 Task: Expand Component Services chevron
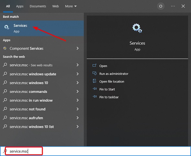pyautogui.click(x=78, y=48)
